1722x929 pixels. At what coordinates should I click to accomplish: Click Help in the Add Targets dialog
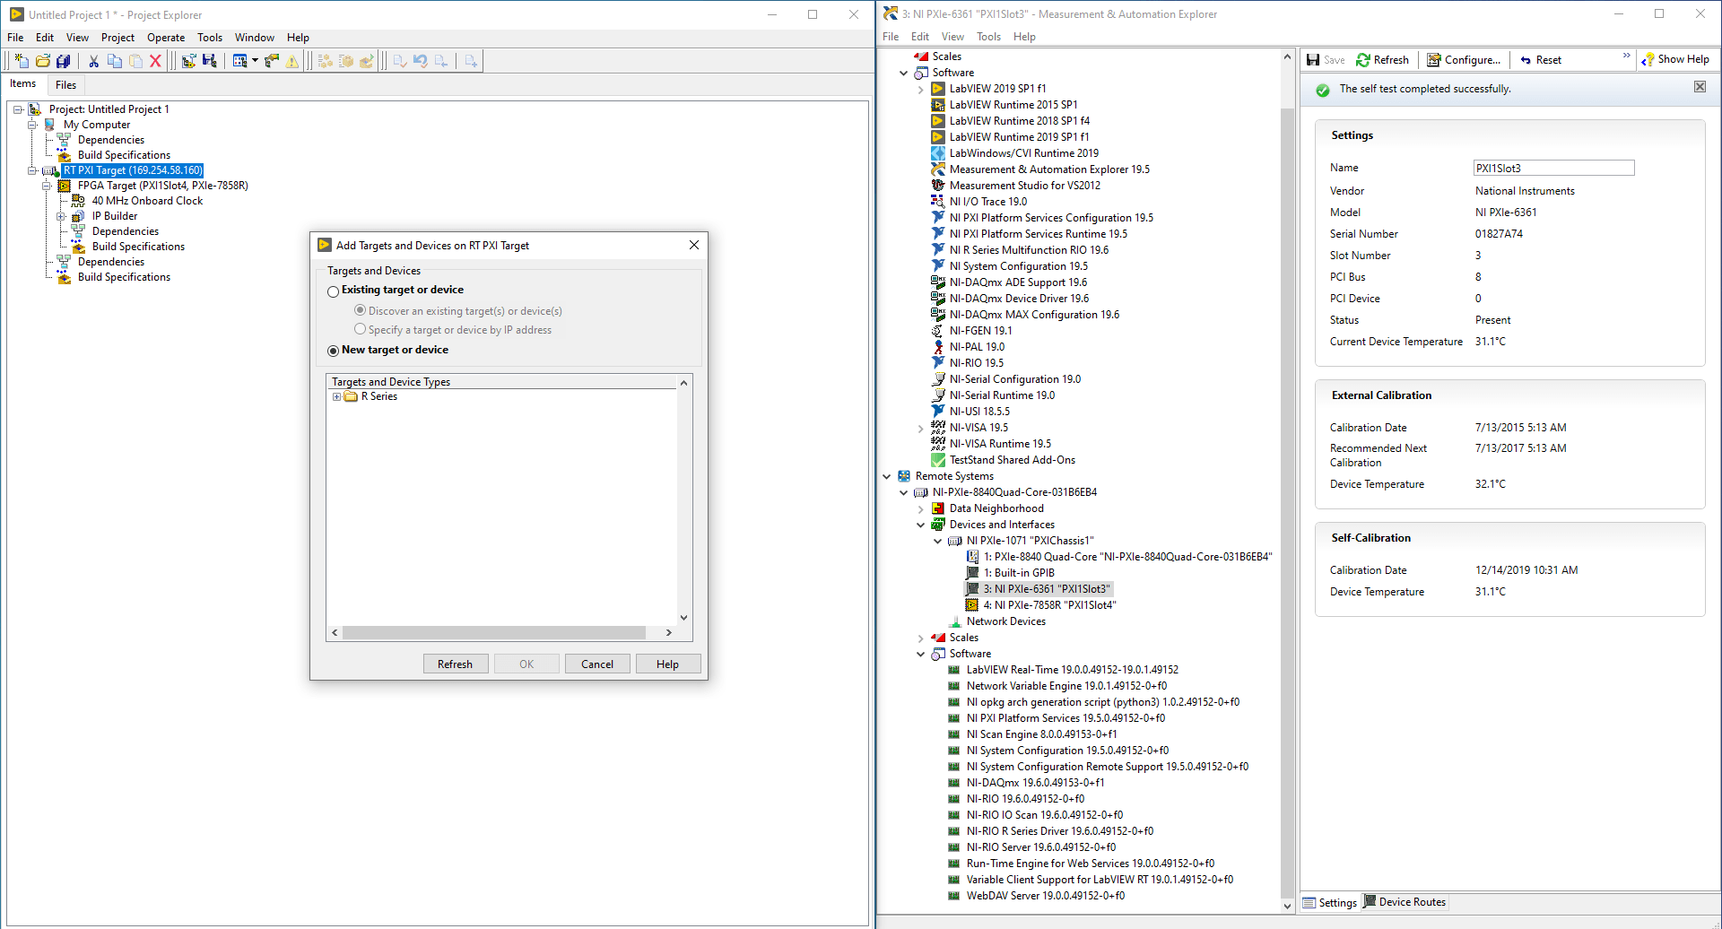pos(667,664)
